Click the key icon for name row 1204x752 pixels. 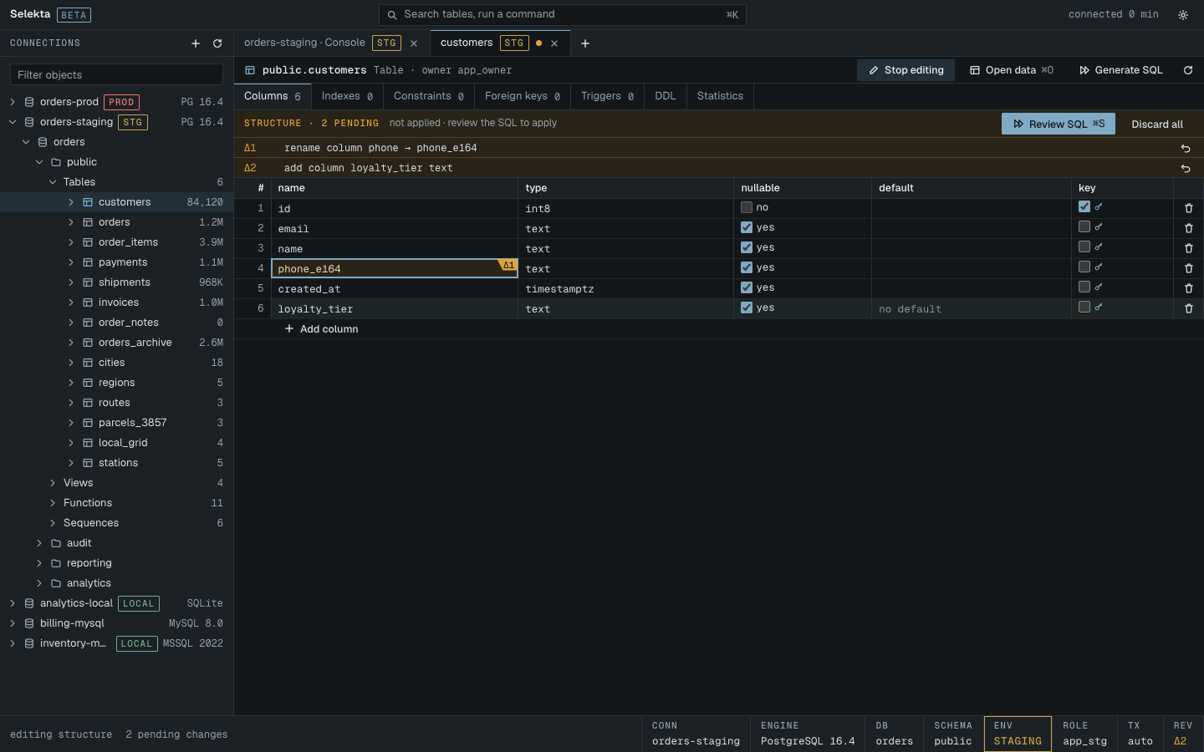click(1099, 247)
